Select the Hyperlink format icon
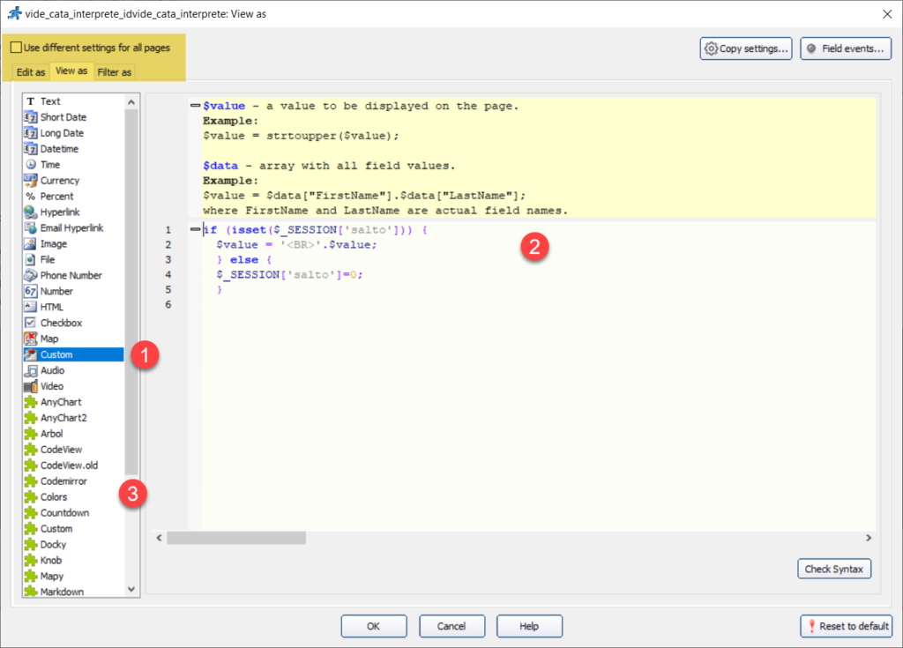The height and width of the screenshot is (648, 903). pos(31,212)
